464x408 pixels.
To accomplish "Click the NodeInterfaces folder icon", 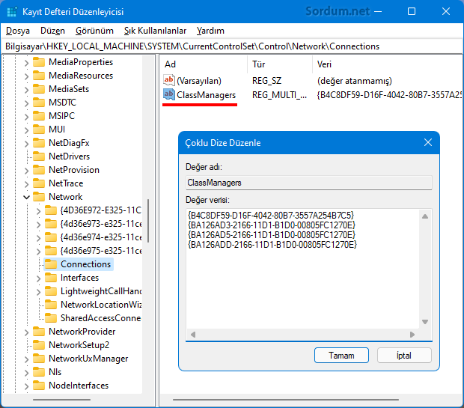I will [39, 386].
